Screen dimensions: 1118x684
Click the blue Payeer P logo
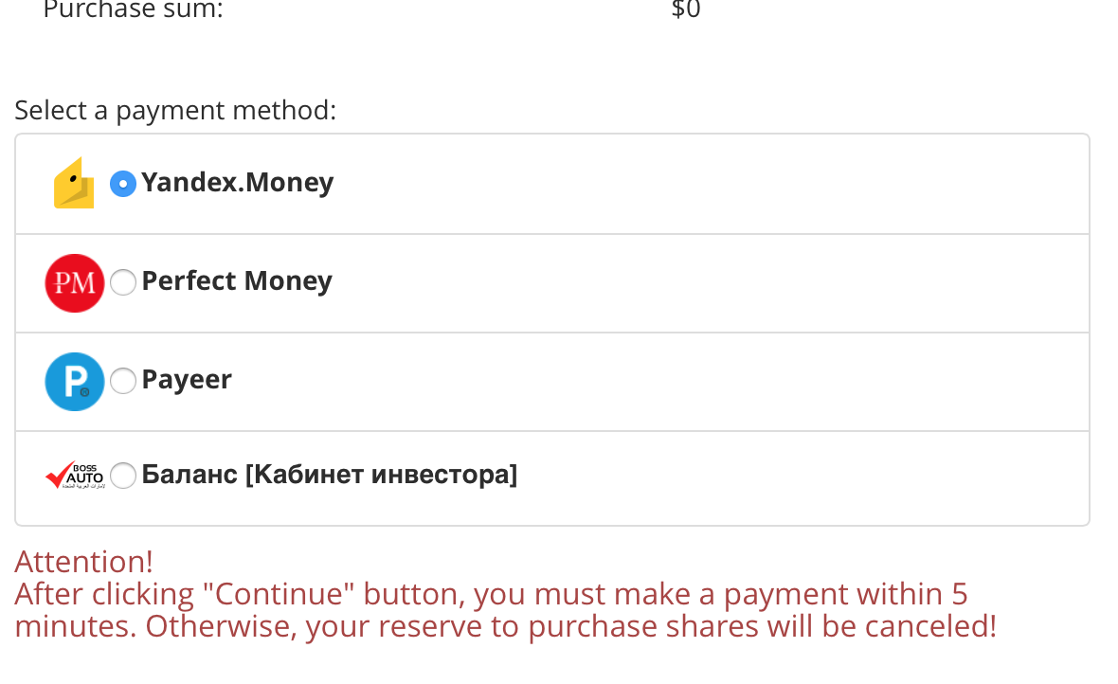pos(74,381)
